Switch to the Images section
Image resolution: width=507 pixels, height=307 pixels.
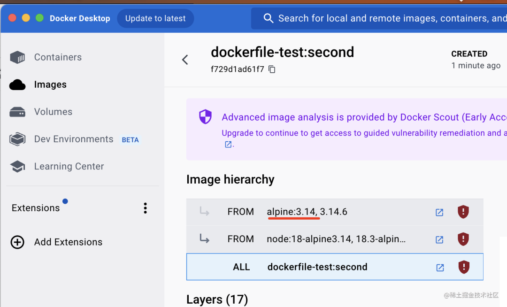coord(50,84)
